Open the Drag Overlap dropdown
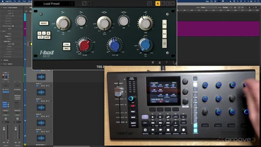Screen dimensions: 261x147 point(227,7)
